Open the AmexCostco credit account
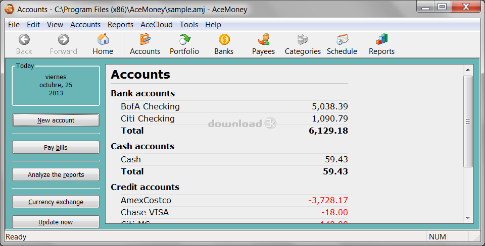The image size is (485, 246). (x=146, y=200)
